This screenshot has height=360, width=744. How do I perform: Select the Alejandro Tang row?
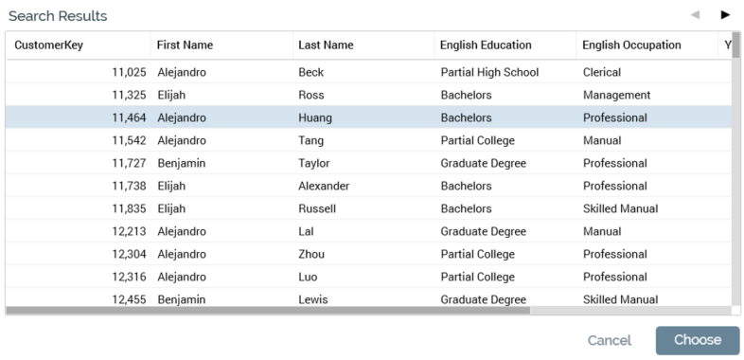point(368,140)
